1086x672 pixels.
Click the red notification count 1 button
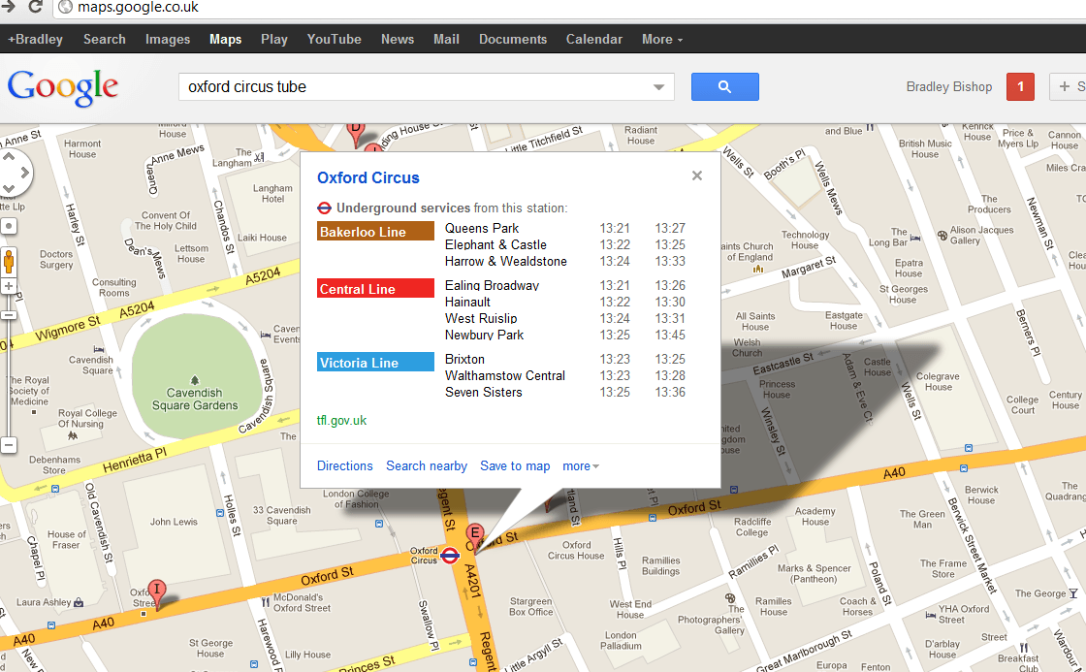point(1020,86)
